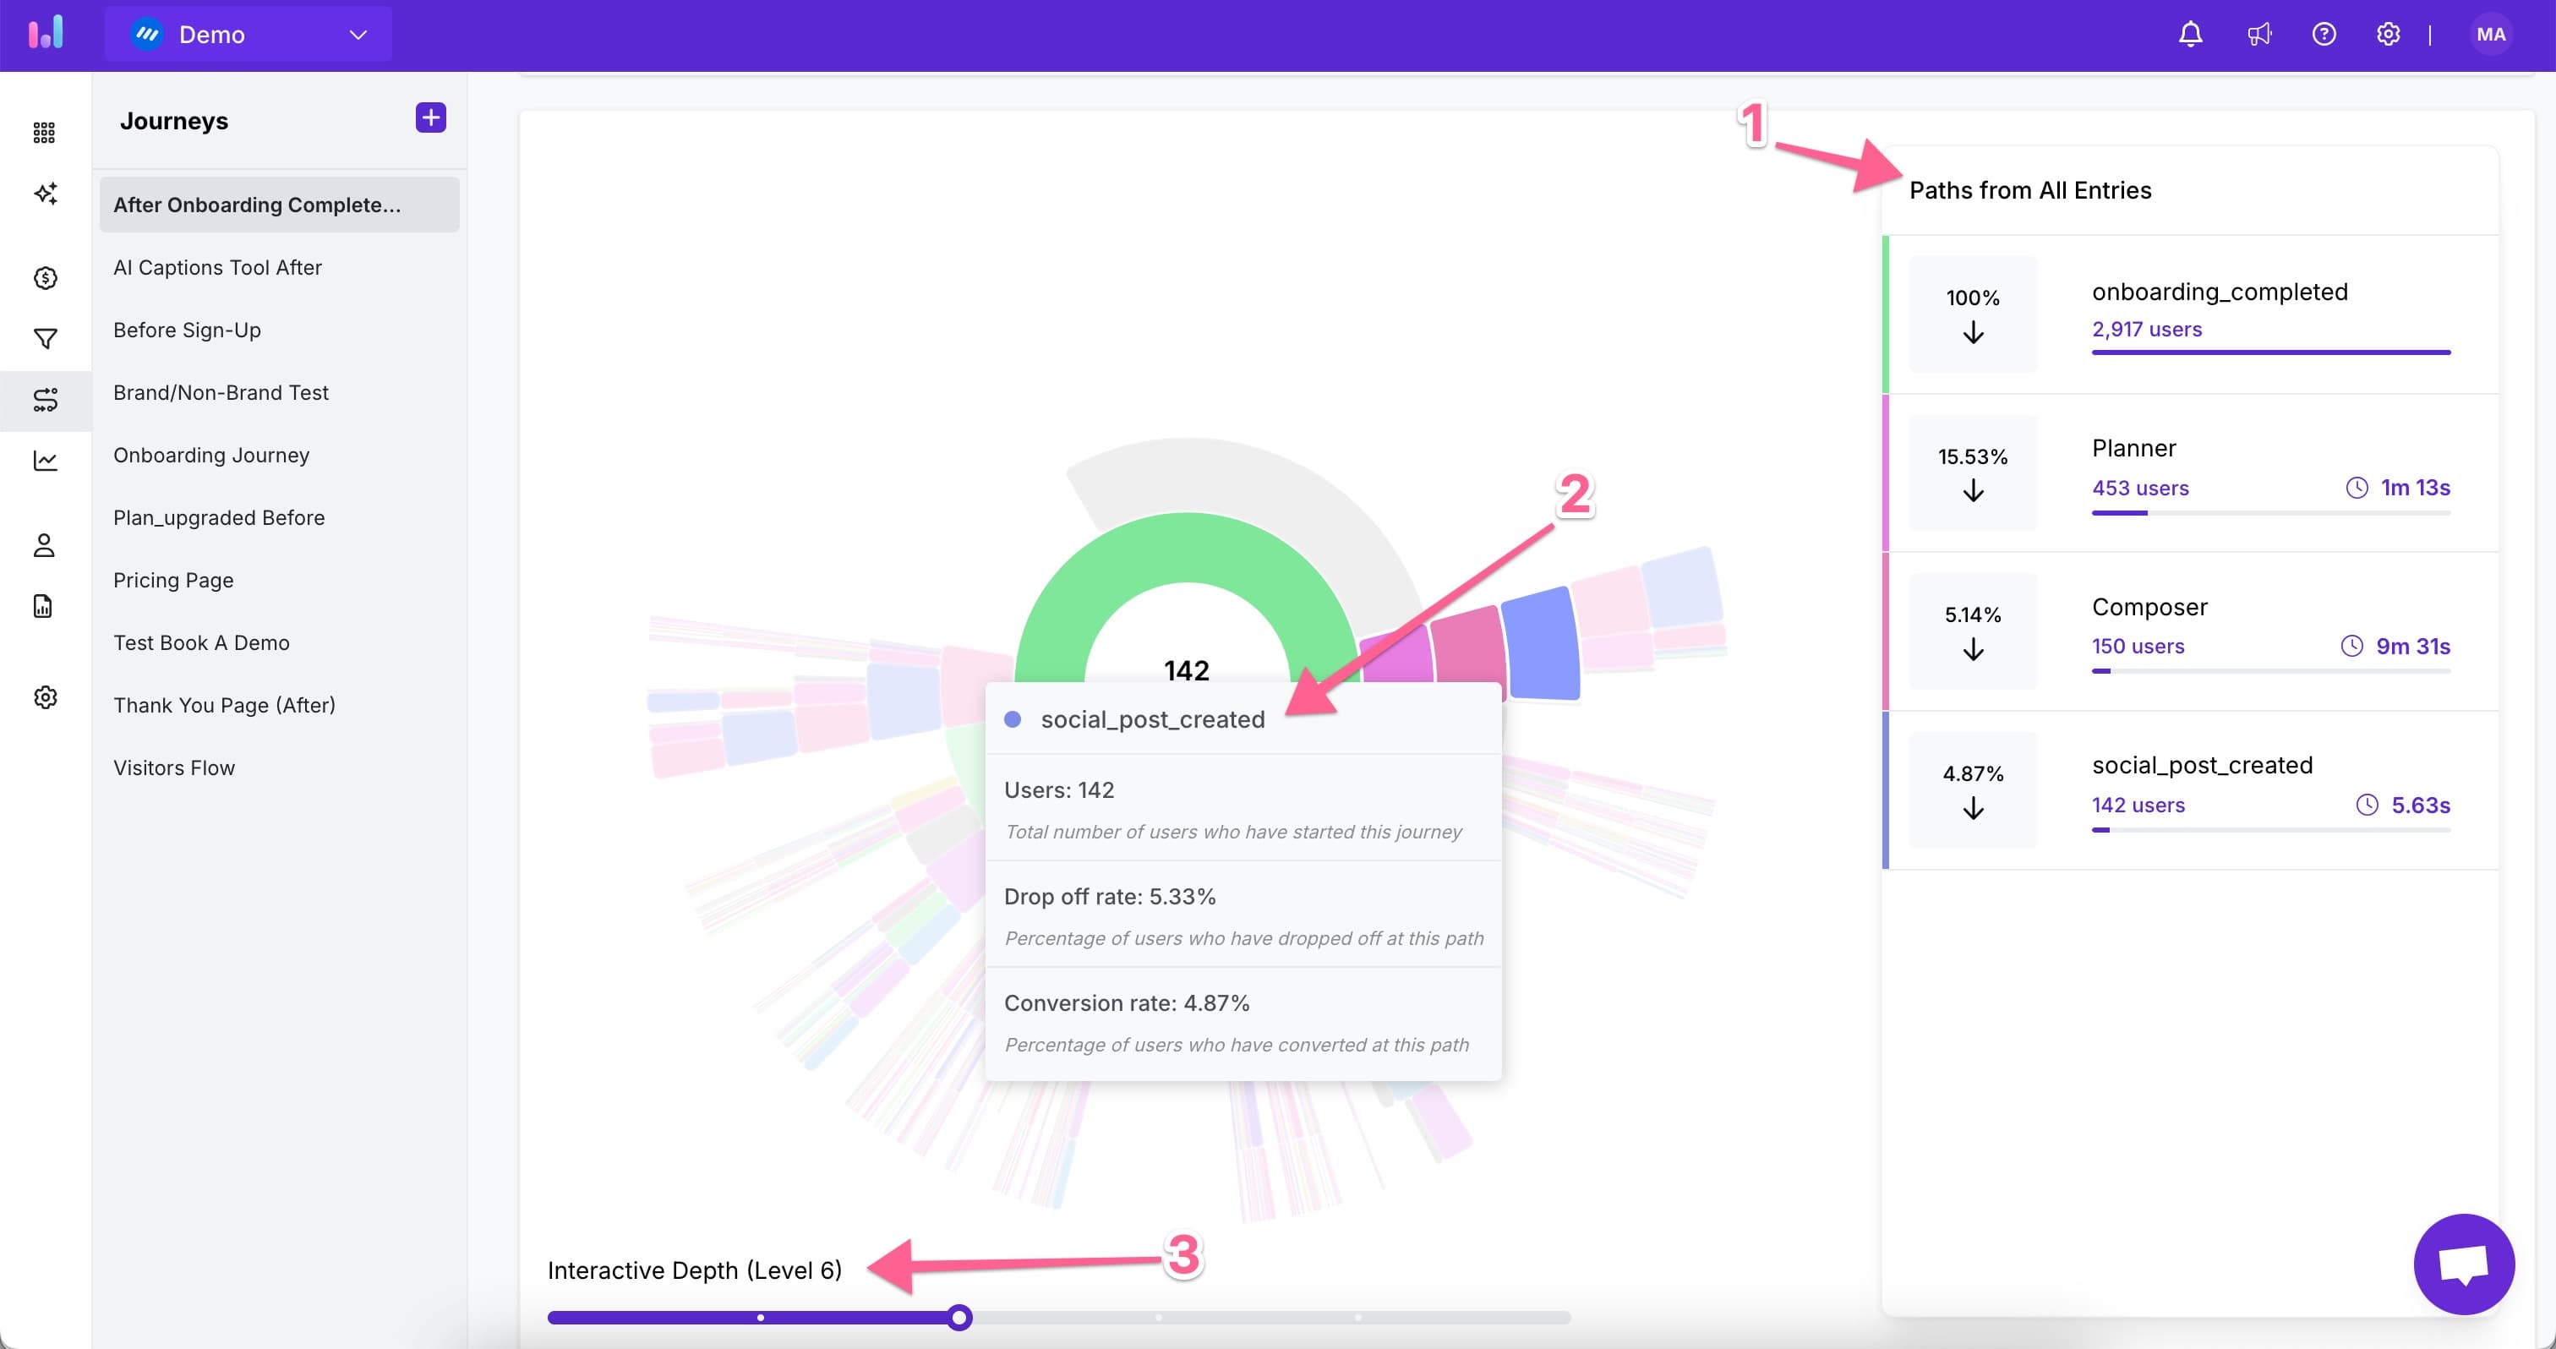Click the Announcements megaphone icon
The height and width of the screenshot is (1349, 2556).
2258,34
